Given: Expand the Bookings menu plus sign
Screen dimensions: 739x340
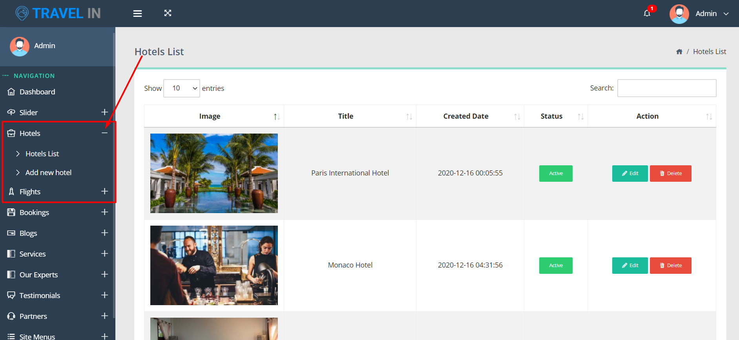Looking at the screenshot, I should 104,212.
